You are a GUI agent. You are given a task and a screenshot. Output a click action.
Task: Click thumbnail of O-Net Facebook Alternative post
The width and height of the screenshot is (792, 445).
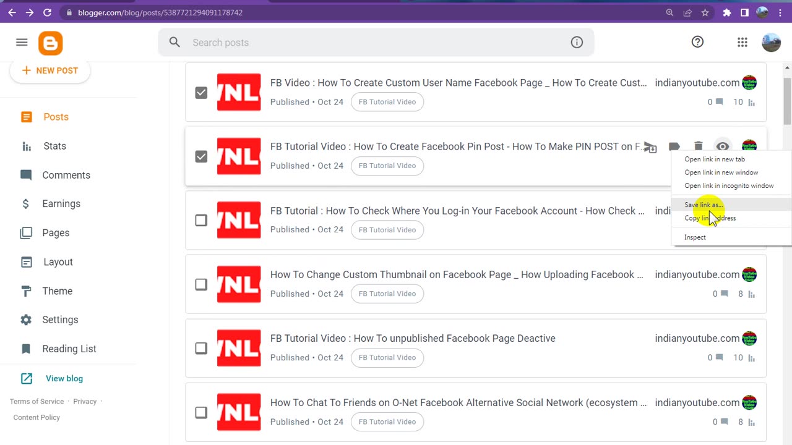[x=239, y=412]
